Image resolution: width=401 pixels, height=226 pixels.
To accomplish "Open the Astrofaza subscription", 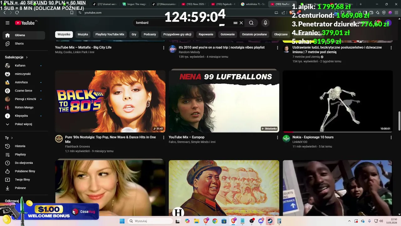I will point(24,82).
